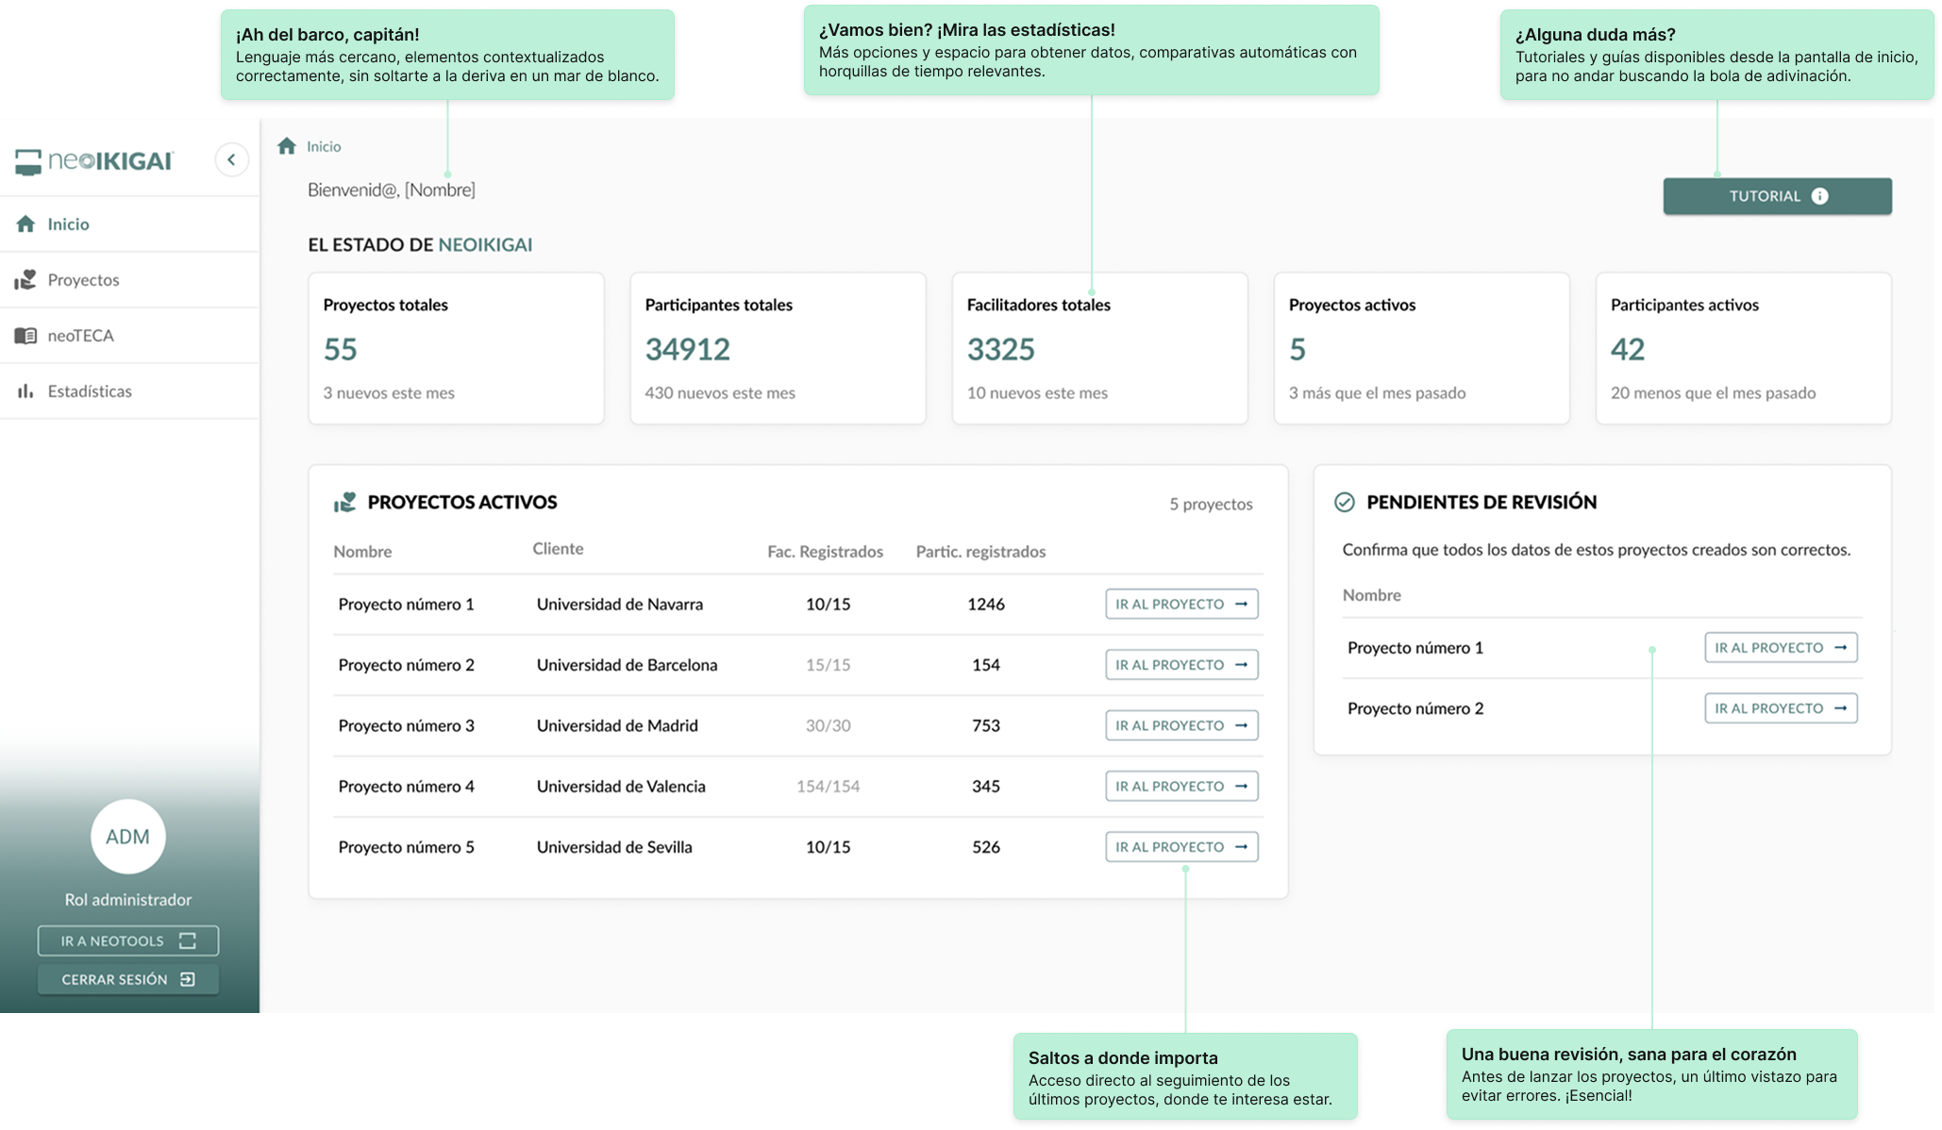Open the Proyectos section from the menu
This screenshot has width=1942, height=1130.
tap(84, 279)
